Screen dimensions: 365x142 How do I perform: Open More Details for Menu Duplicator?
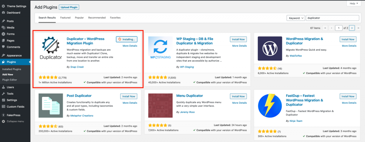tap(240, 103)
